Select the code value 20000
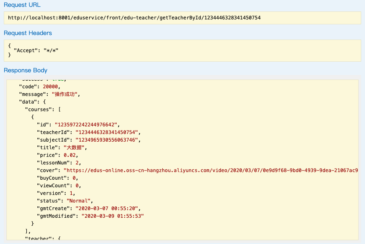 (x=50, y=87)
